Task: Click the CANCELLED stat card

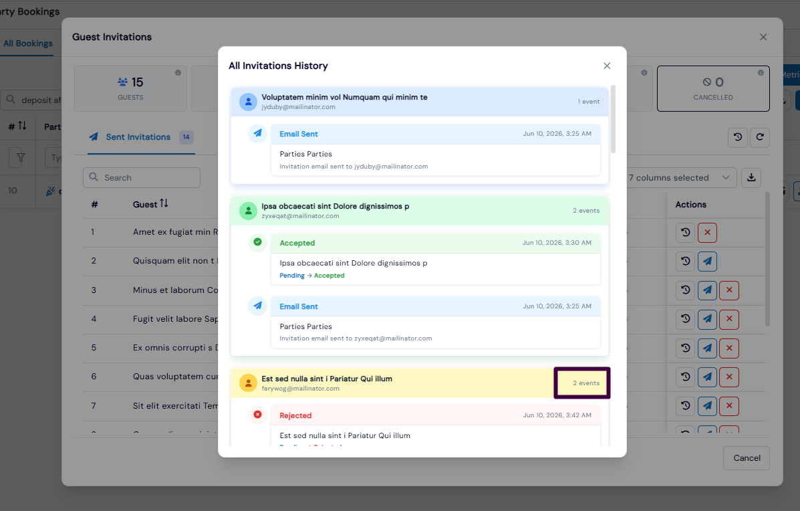Action: pos(712,88)
